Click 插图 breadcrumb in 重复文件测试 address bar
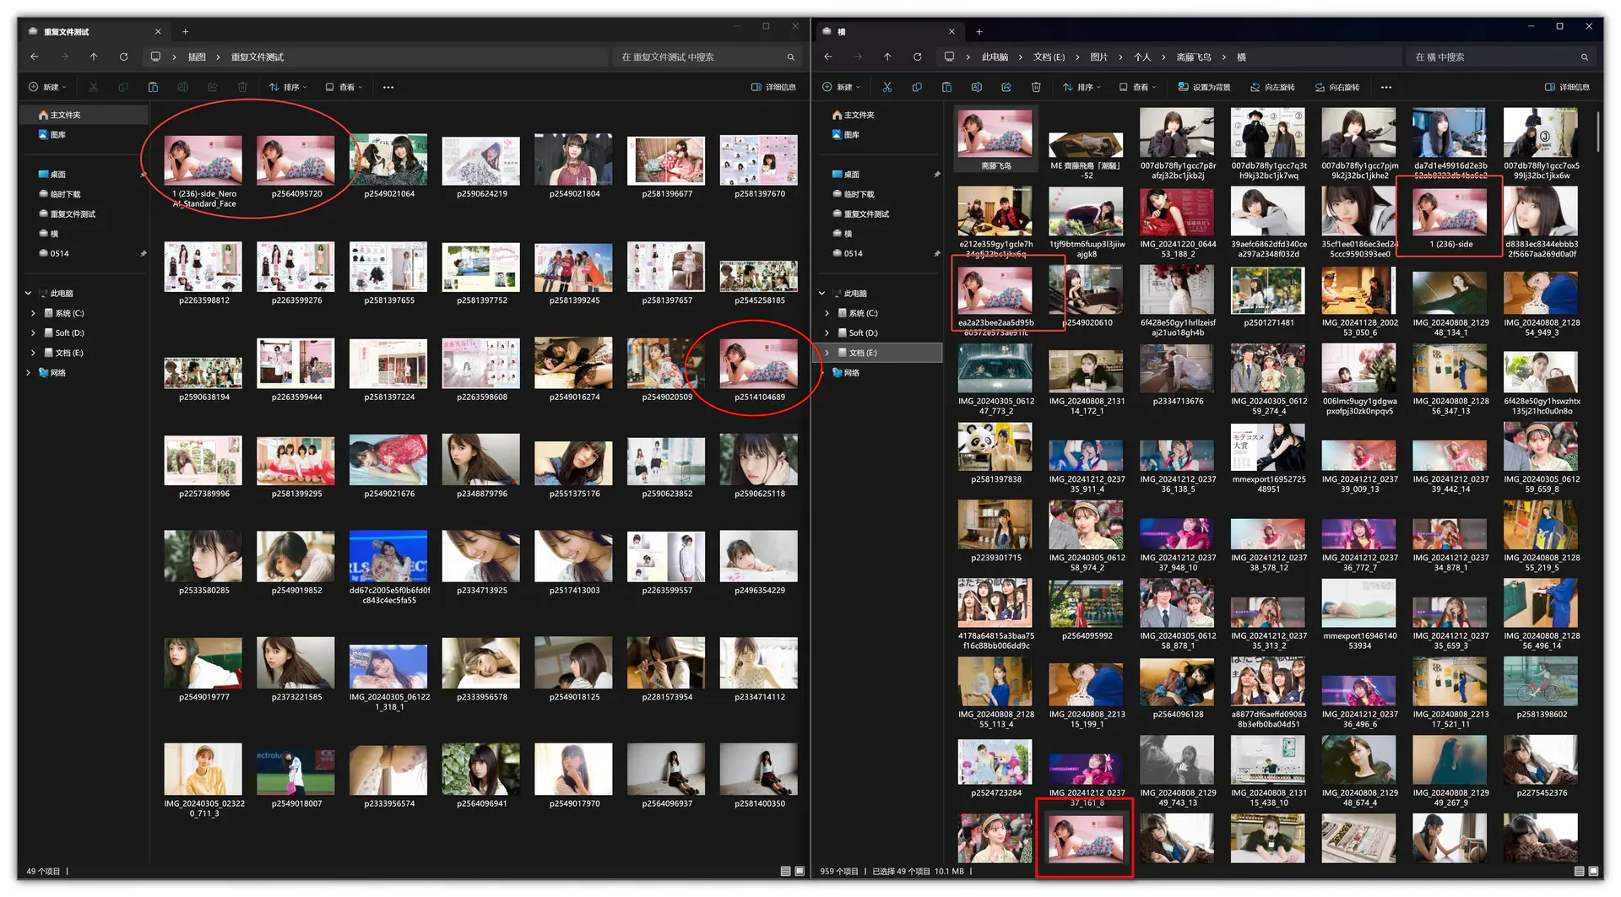 click(x=197, y=57)
